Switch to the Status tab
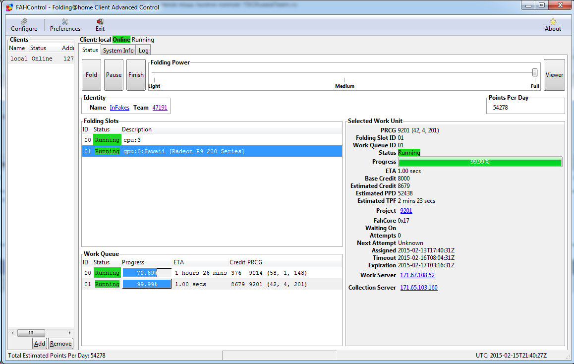Image resolution: width=574 pixels, height=364 pixels. point(90,50)
